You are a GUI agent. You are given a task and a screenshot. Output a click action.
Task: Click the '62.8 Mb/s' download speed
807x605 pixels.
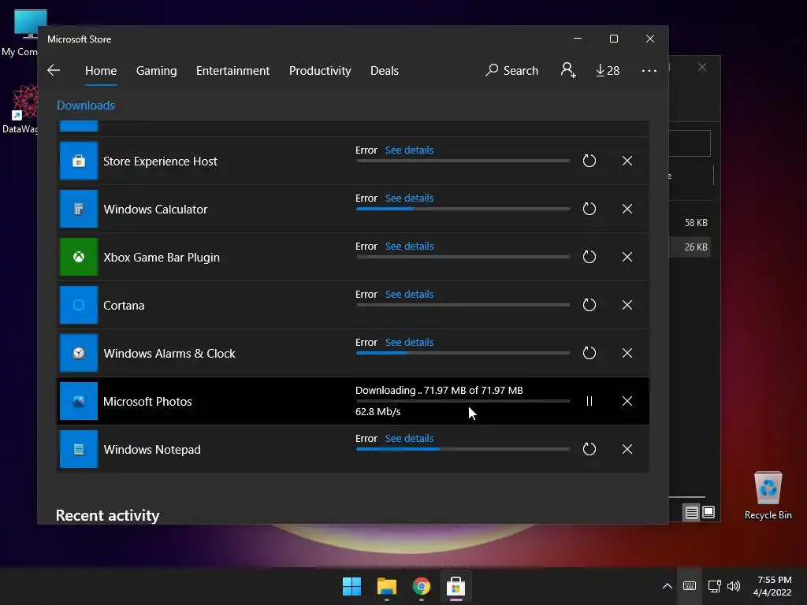[377, 411]
